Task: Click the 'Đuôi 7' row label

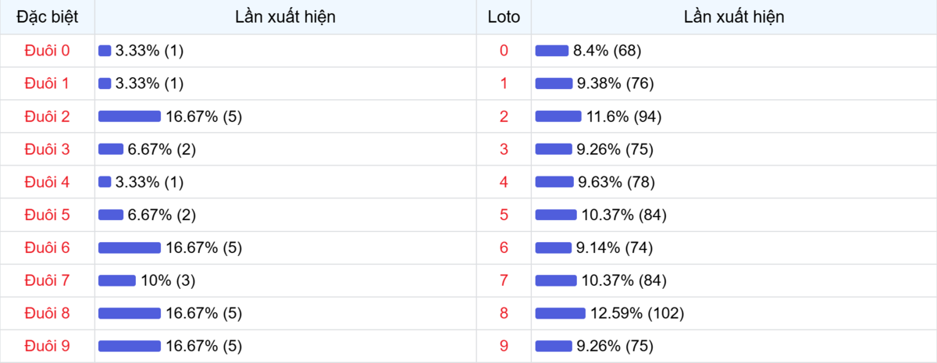Action: (47, 280)
